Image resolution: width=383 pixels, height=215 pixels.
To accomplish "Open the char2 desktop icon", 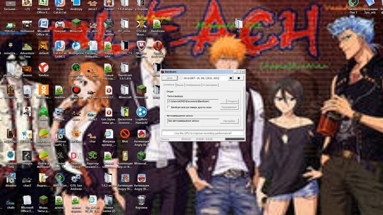I will coord(27,182).
